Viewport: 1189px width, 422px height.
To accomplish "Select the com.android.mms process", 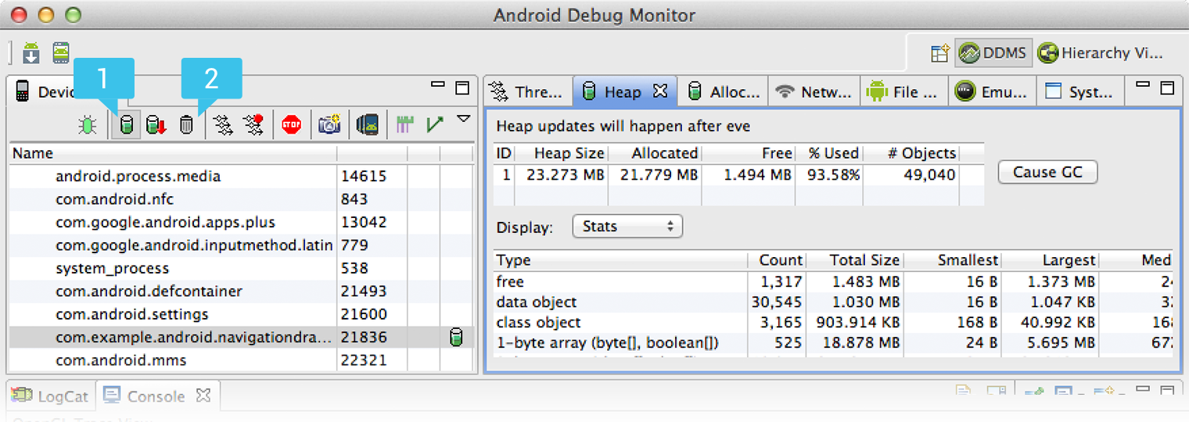I will pyautogui.click(x=242, y=360).
